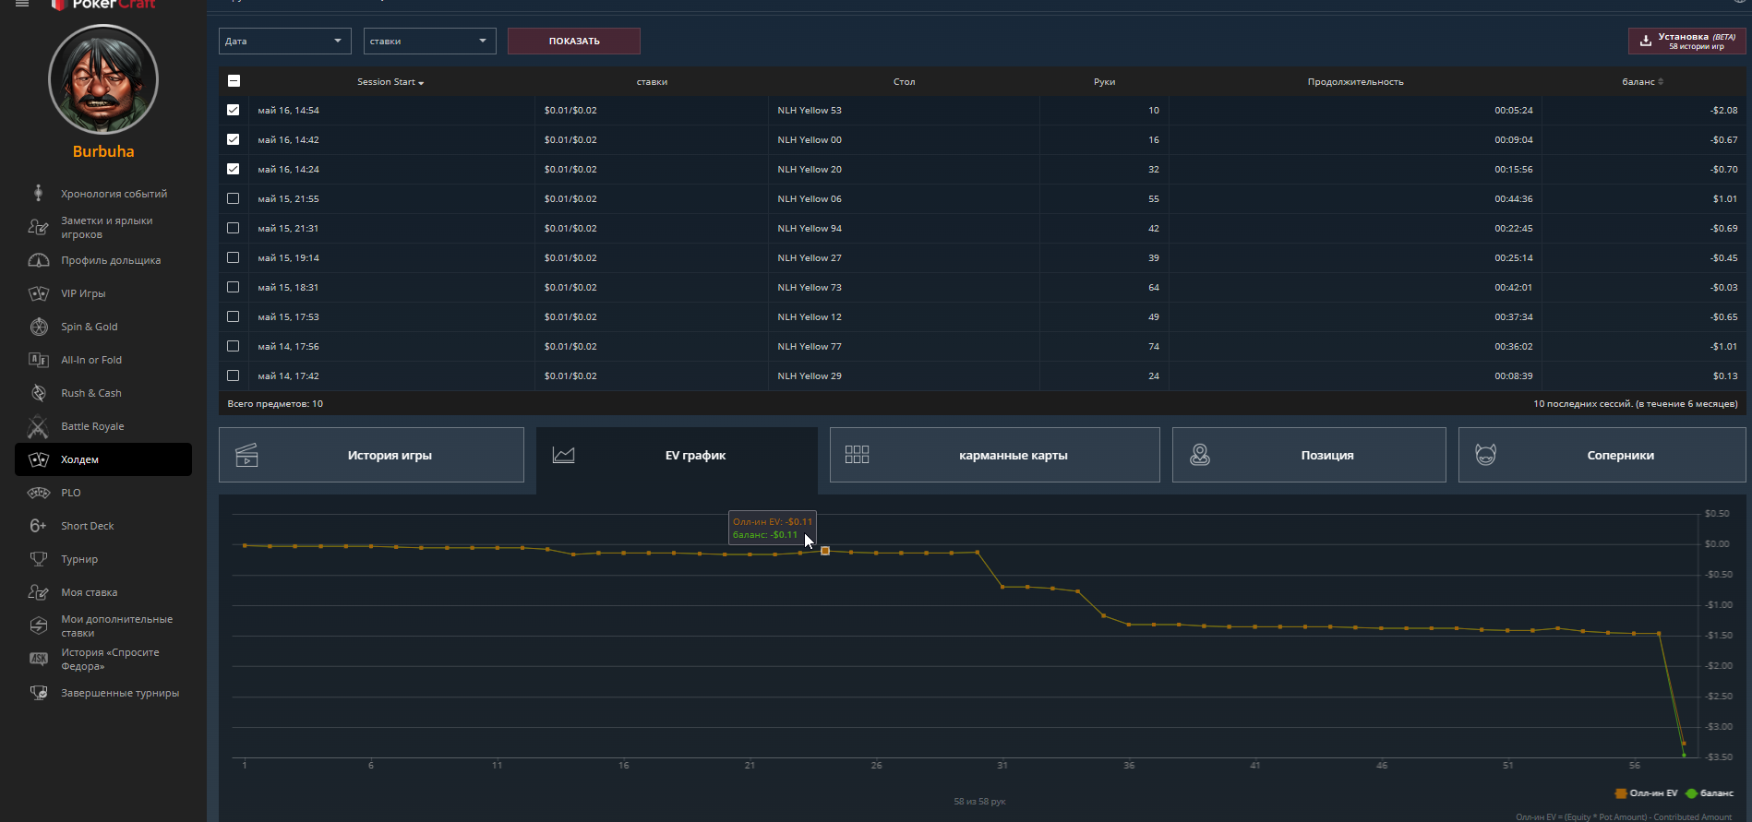This screenshot has height=822, width=1752.
Task: Click Short Deck 6+ icon
Action: click(38, 526)
